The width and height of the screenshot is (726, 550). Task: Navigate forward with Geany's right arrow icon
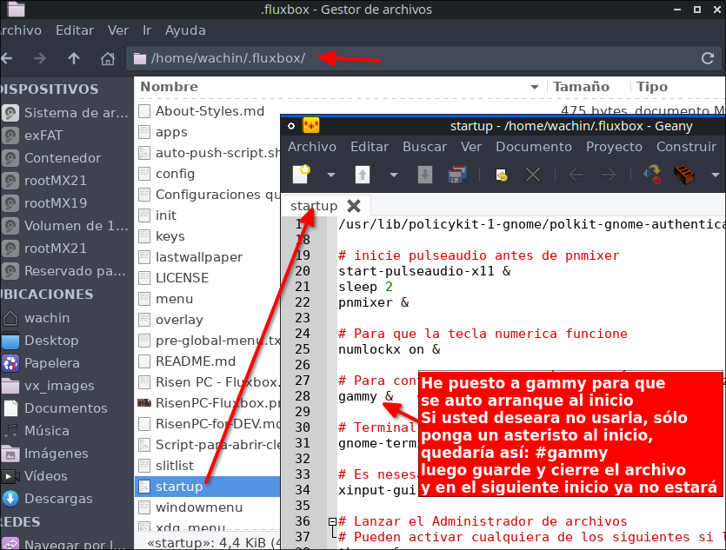tap(609, 175)
